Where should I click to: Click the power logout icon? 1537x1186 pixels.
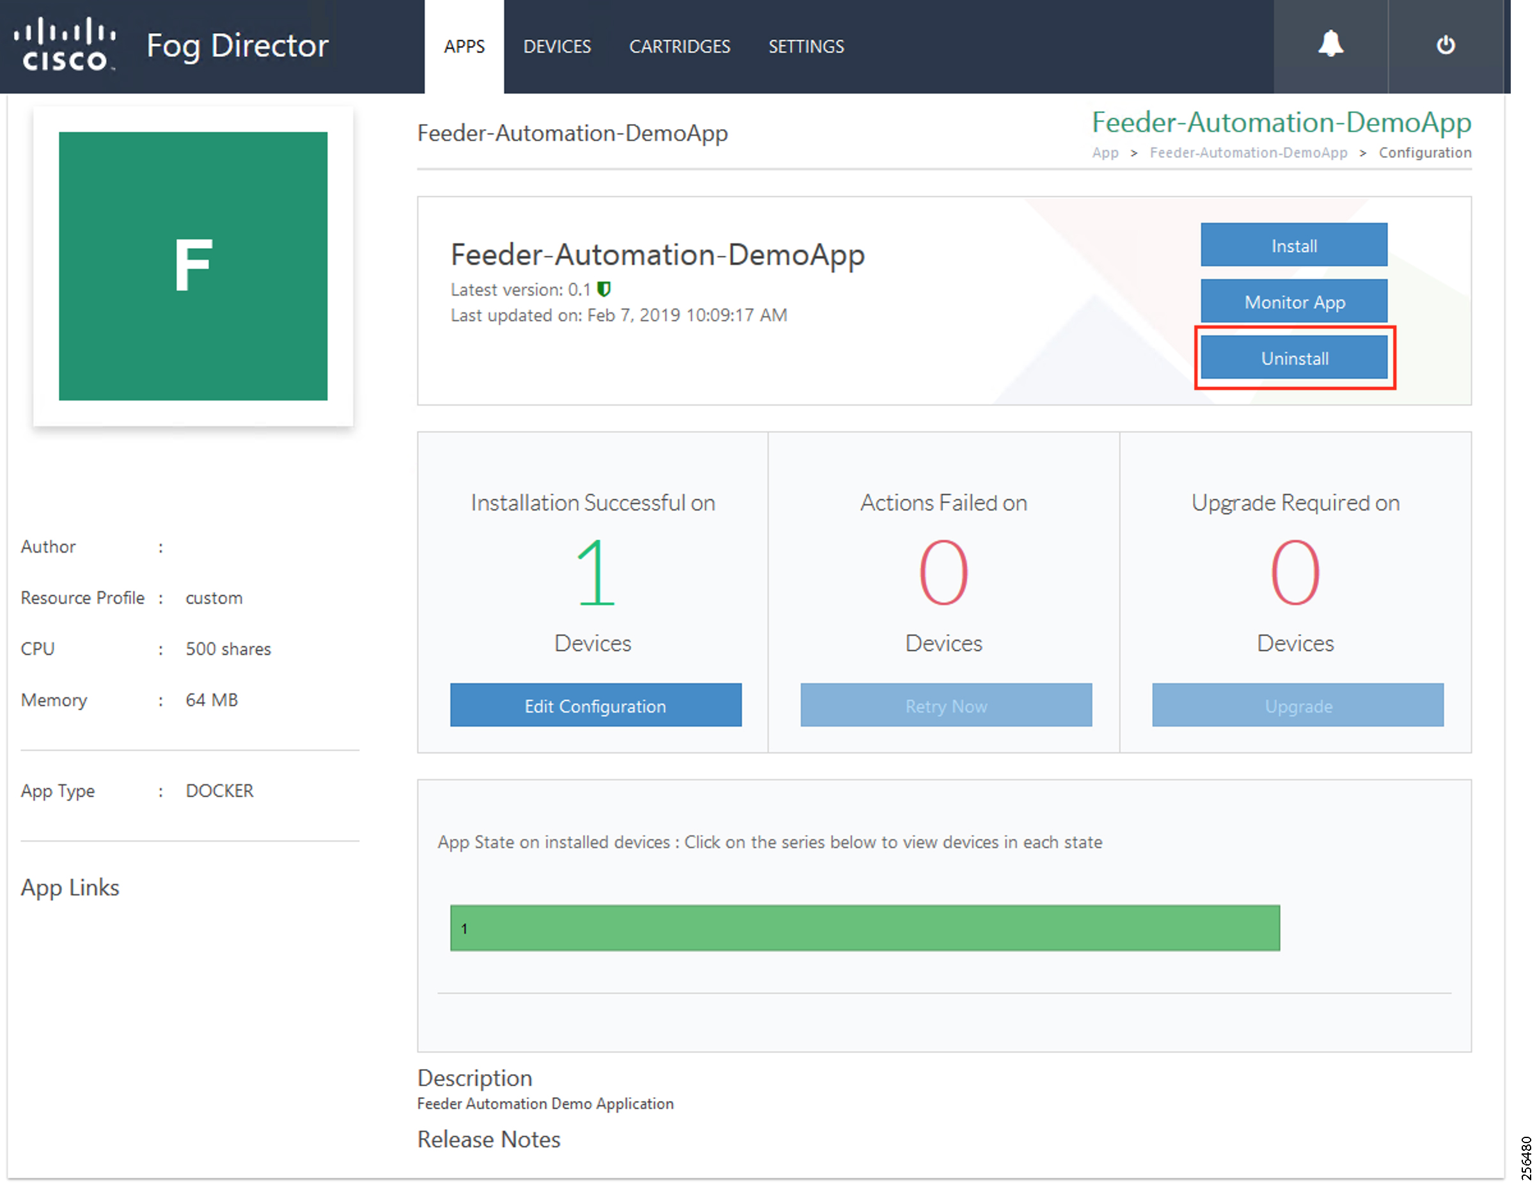click(x=1446, y=45)
